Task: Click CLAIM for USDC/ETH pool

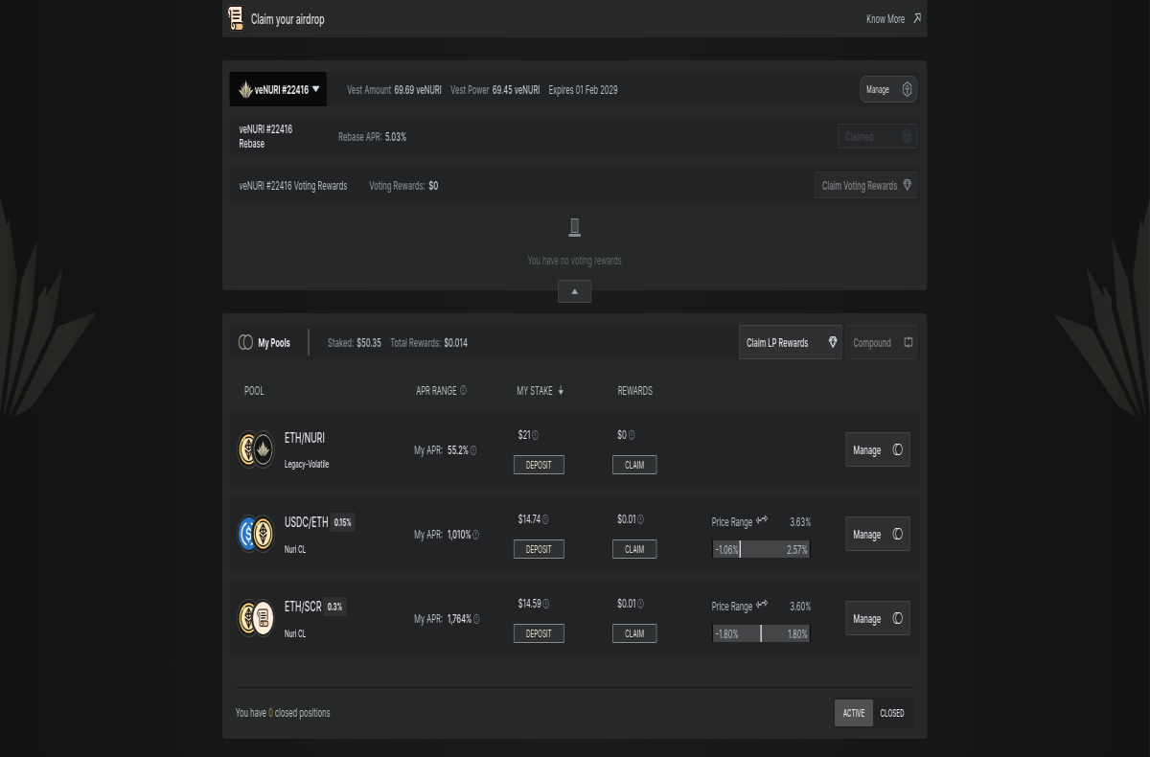Action: 634,549
